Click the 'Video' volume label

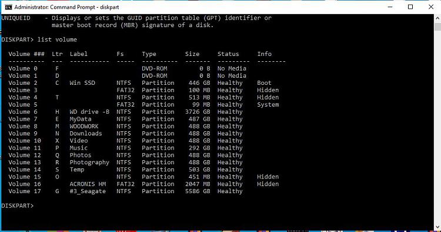[79, 141]
